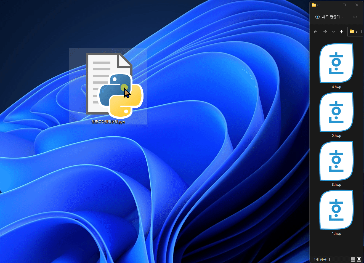Click the 첫줄로파일명변경.pyw file name label

pos(108,122)
